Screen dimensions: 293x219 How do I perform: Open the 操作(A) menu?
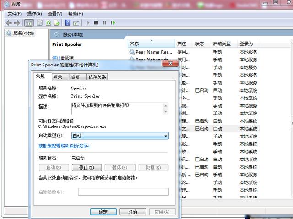pyautogui.click(x=35, y=14)
